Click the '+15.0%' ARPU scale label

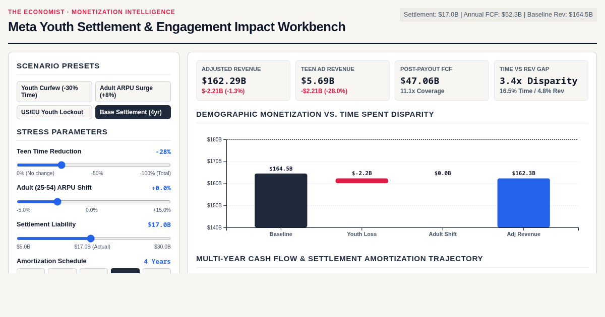pyautogui.click(x=162, y=210)
